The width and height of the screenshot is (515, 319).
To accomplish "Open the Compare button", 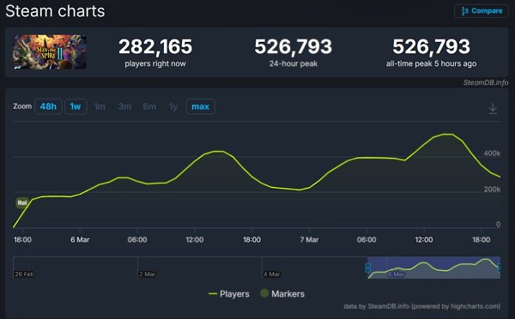I will pos(482,11).
